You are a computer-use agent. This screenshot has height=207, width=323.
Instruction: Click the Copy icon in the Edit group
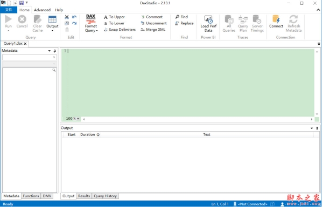(67, 23)
